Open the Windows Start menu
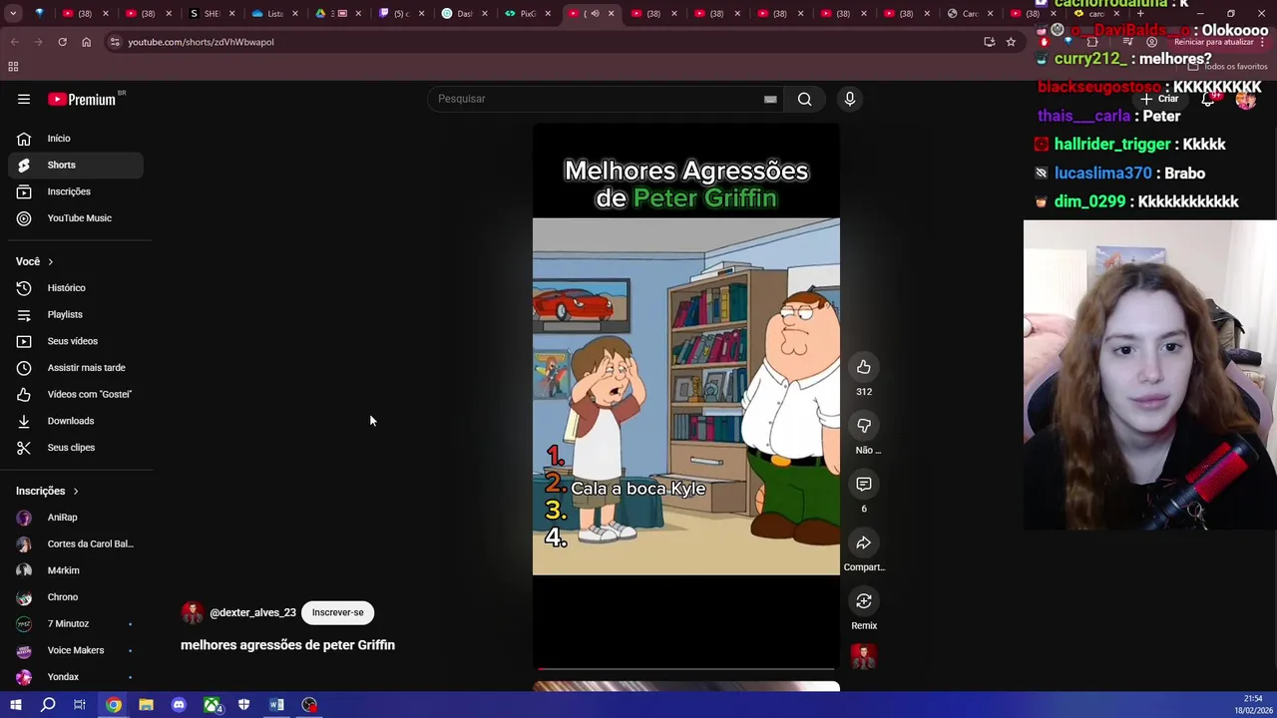 click(x=15, y=705)
